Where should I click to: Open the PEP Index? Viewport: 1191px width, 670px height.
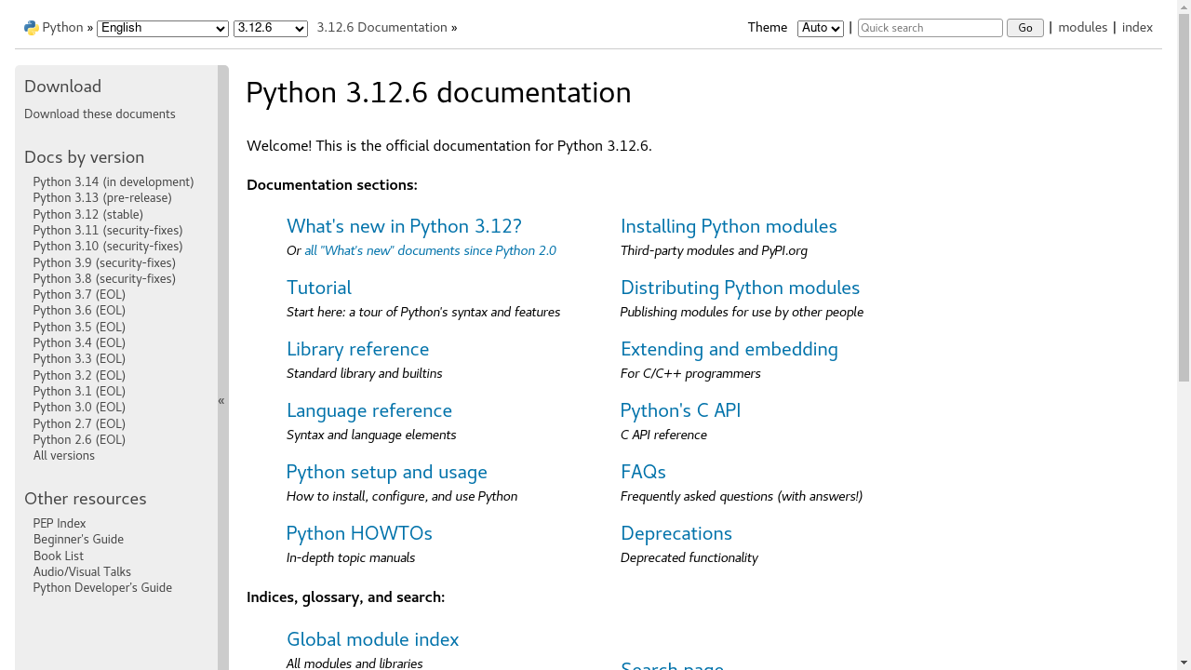pos(59,523)
